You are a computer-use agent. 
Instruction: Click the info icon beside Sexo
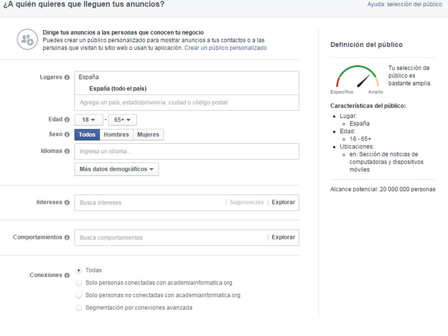tap(67, 134)
